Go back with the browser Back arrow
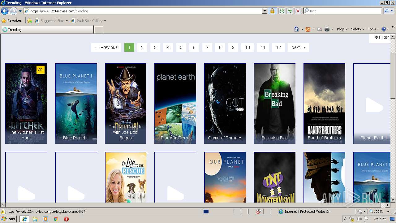This screenshot has width=396, height=223. point(5,11)
